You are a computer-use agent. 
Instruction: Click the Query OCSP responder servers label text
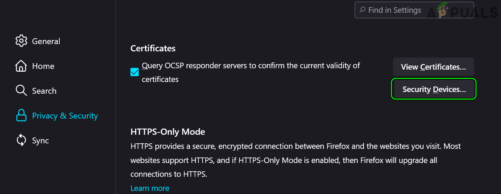(x=250, y=65)
